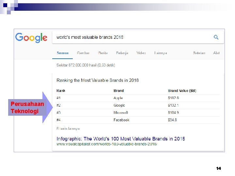This screenshot has height=176, width=235.
Task: Click the #3 rank cell
Action: pos(58,112)
